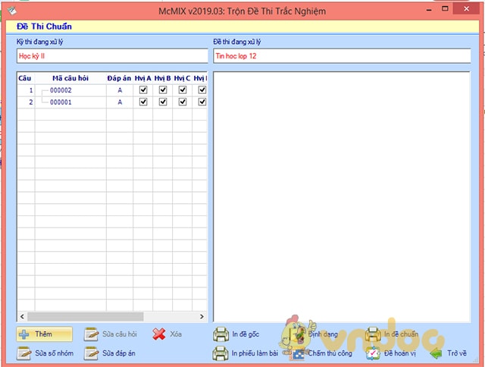Click the Kỳ thi đang xử lý field
This screenshot has width=485, height=367.
[x=111, y=56]
